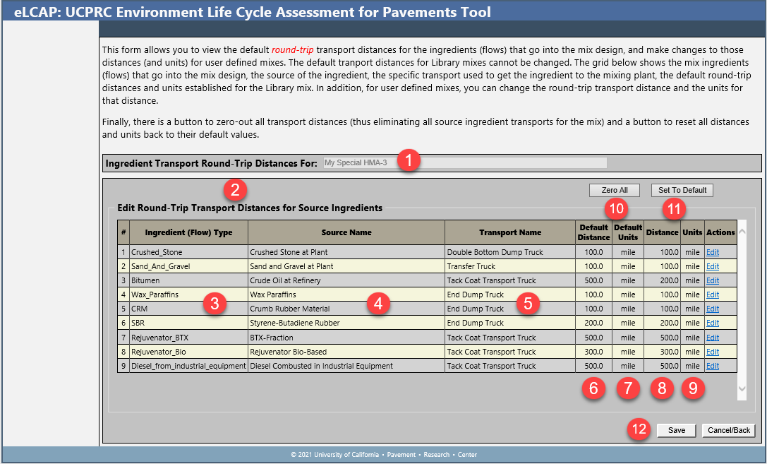Screen dimensions: 767x464
Task: Click the Zero All button
Action: pyautogui.click(x=614, y=190)
